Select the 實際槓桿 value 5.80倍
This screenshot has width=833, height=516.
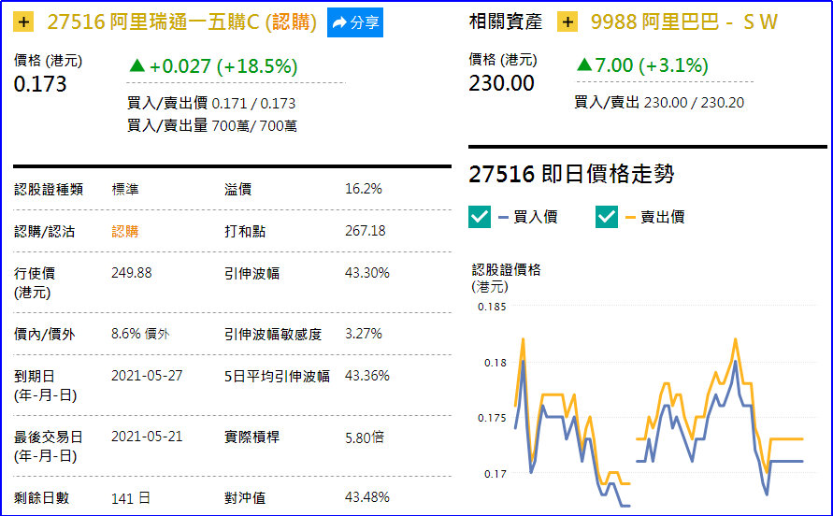pos(365,437)
